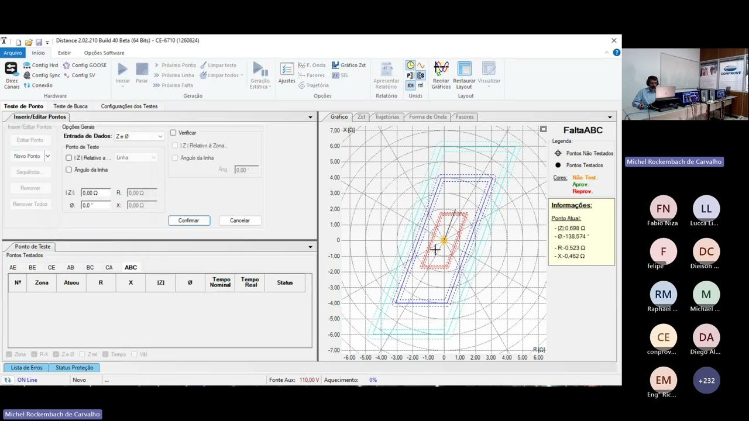This screenshot has width=749, height=421.
Task: Open Gráfico Zxt from ribbon
Action: (x=349, y=65)
